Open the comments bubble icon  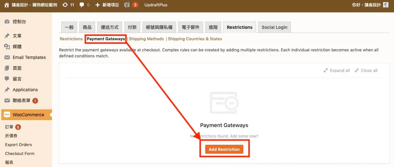pyautogui.click(x=82, y=5)
